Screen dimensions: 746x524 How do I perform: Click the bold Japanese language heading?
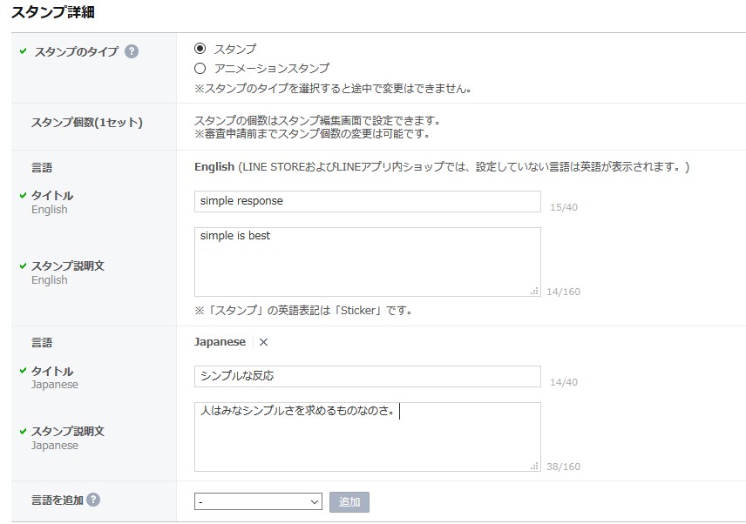click(x=220, y=342)
